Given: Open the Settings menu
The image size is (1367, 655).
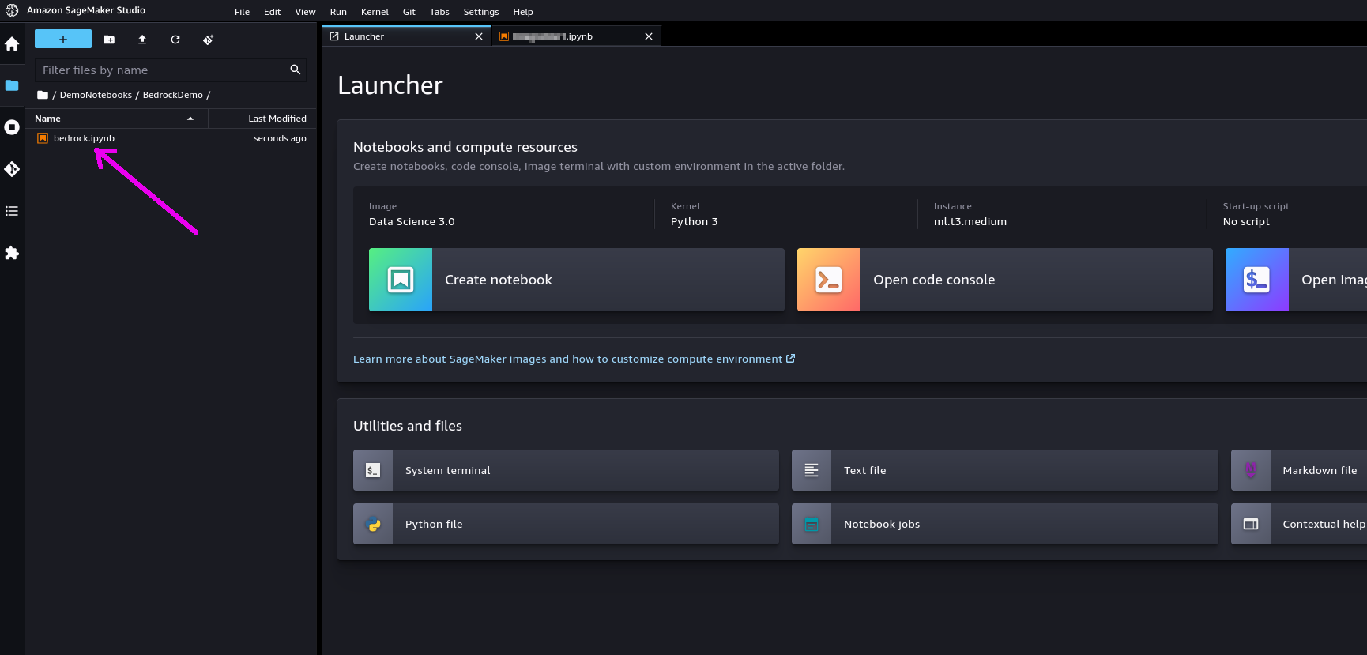Looking at the screenshot, I should tap(480, 12).
